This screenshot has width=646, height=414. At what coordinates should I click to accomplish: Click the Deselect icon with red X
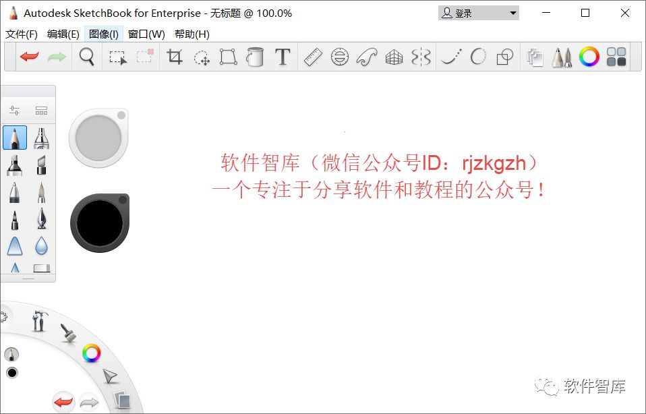coord(145,55)
